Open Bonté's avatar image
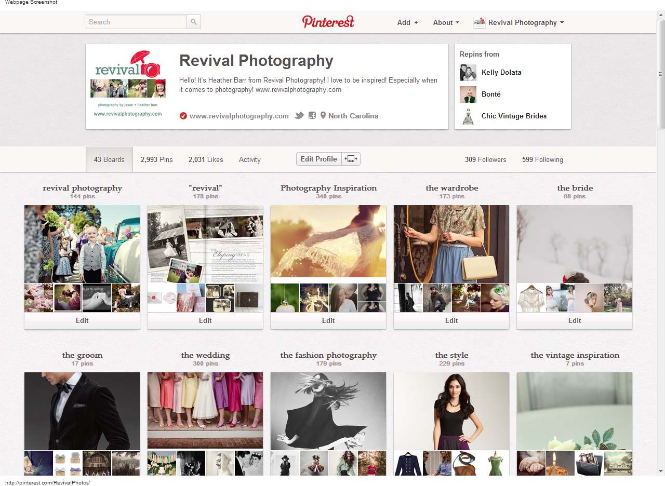Screen dimensions: 665x486 468,95
